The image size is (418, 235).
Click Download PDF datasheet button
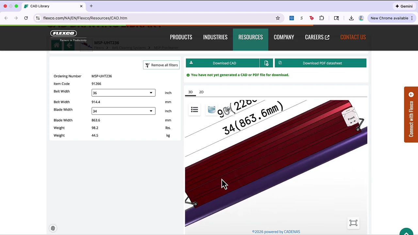[x=320, y=63]
